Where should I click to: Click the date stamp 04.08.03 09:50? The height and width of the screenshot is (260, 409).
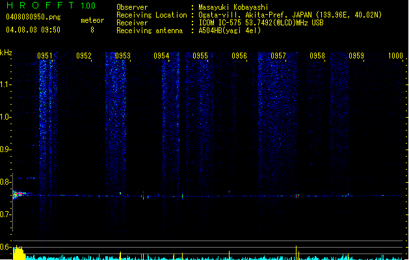[33, 30]
